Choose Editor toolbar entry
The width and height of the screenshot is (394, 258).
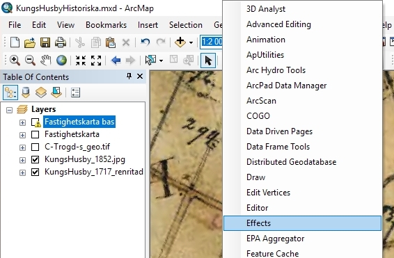click(302, 208)
